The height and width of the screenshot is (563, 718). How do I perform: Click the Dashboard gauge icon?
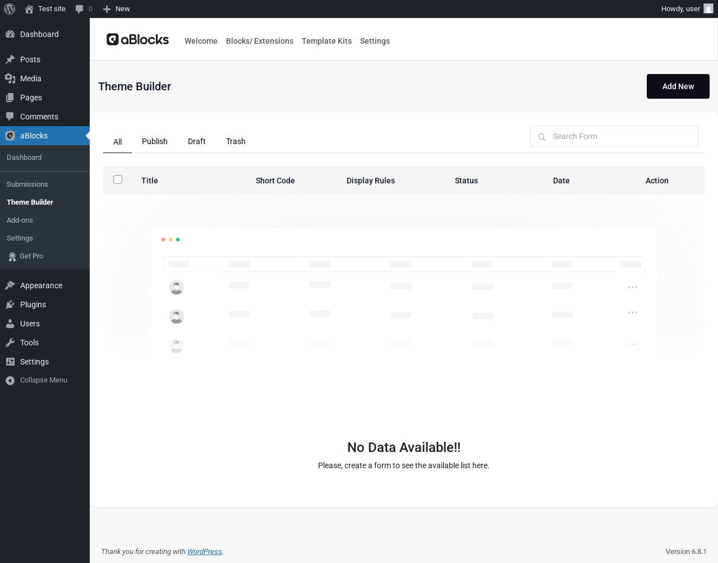(10, 34)
